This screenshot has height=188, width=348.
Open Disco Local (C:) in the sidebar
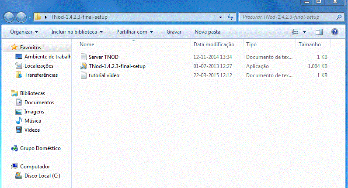42,176
